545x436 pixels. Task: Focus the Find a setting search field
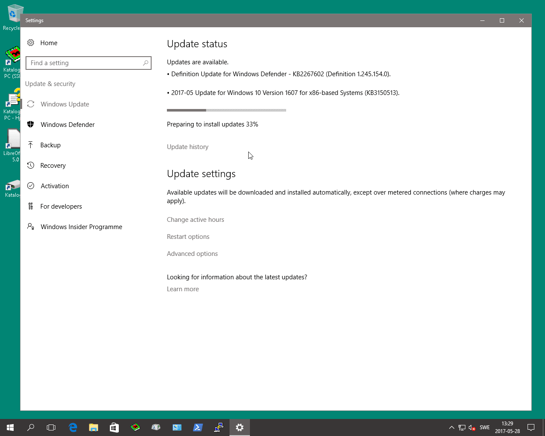89,63
